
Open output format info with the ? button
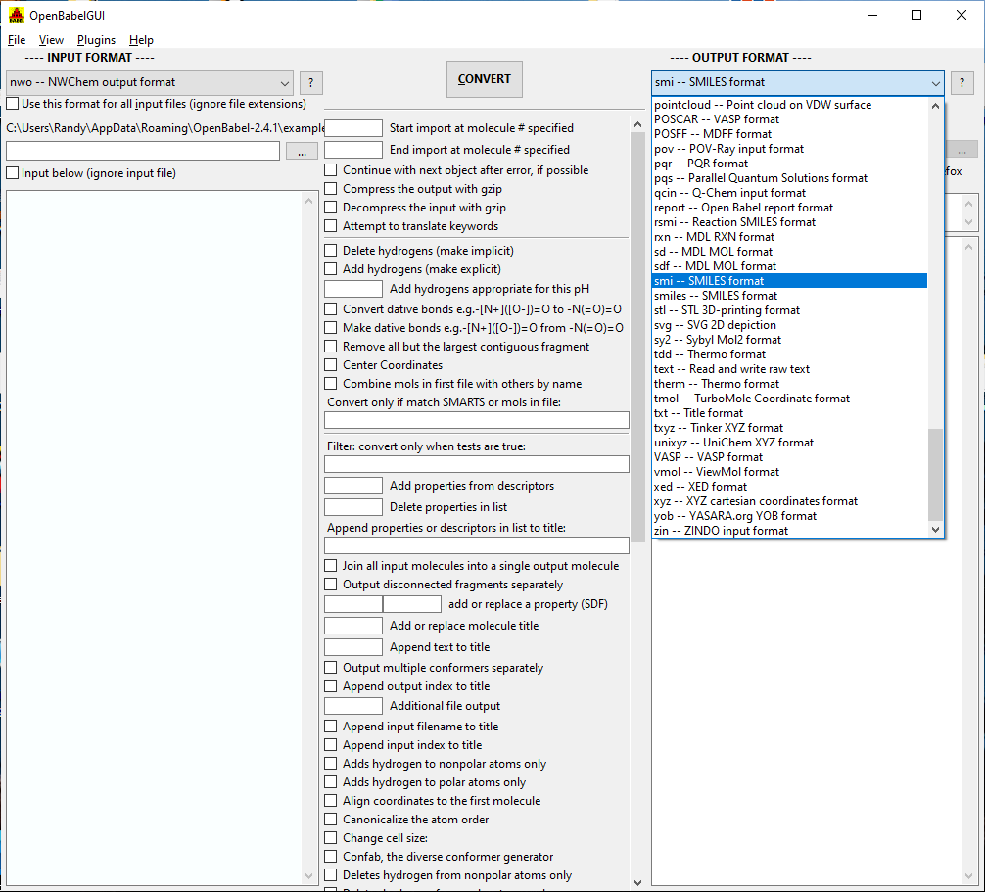coord(962,83)
